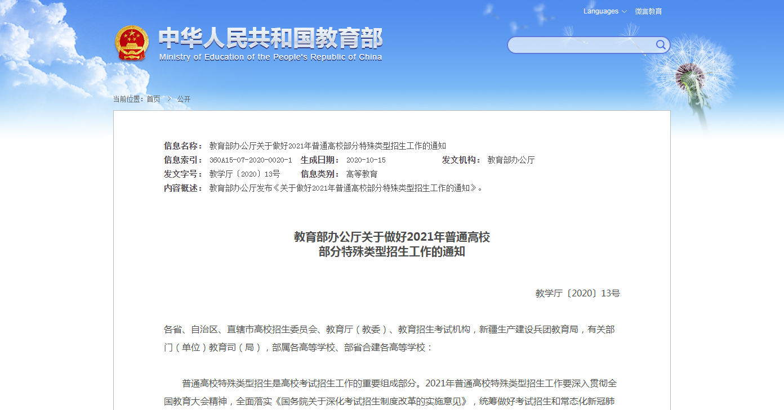Click headline second line 部分特殊类型招生工作的通知

click(x=392, y=251)
